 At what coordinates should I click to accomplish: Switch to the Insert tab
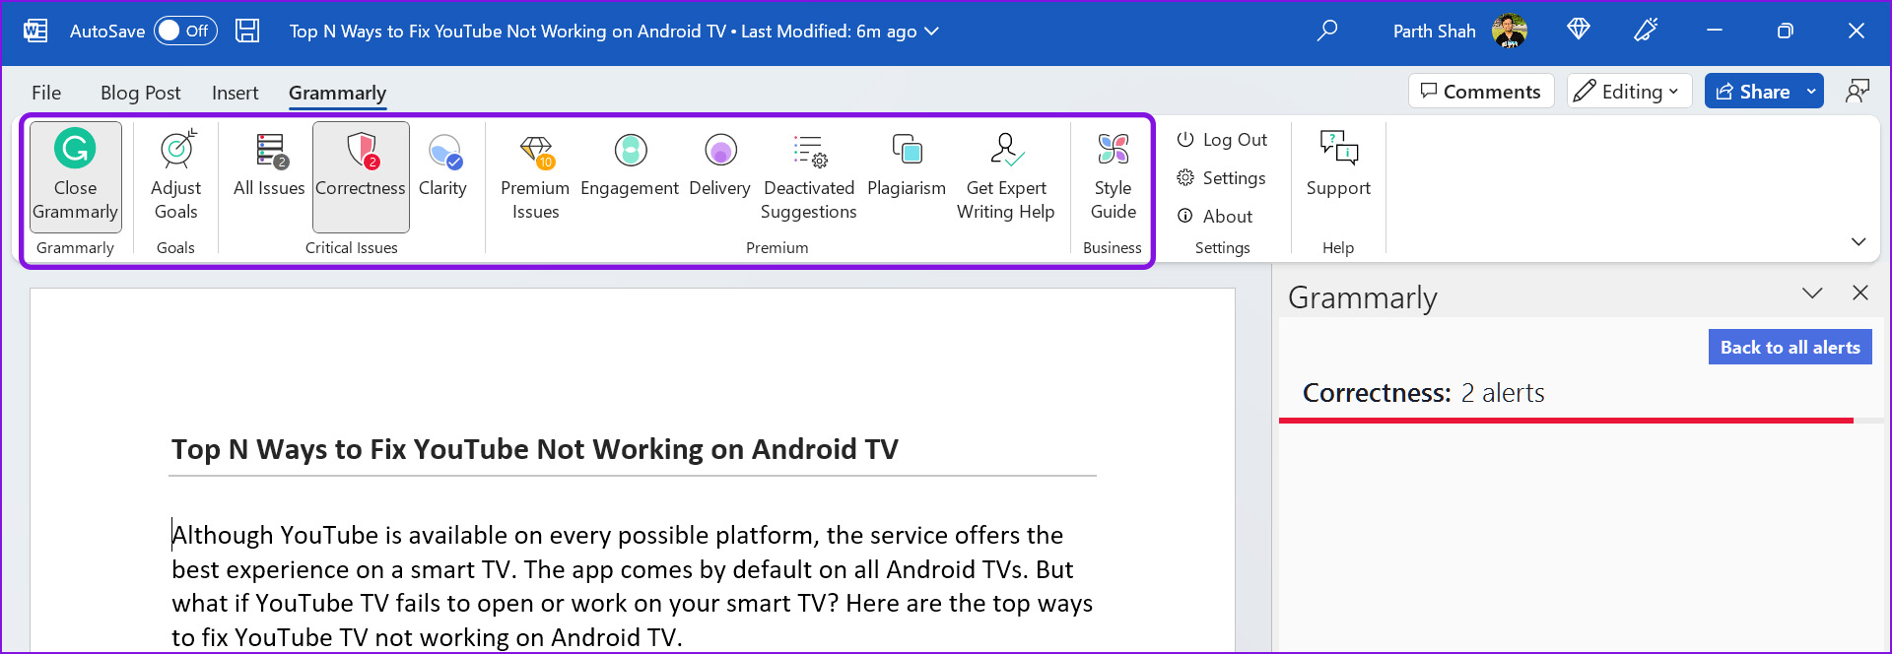click(x=236, y=93)
